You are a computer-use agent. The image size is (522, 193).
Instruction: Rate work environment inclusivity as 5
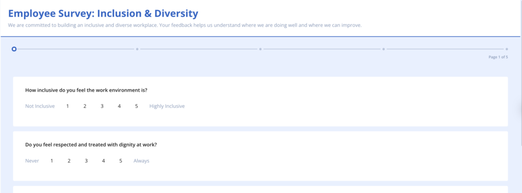137,106
